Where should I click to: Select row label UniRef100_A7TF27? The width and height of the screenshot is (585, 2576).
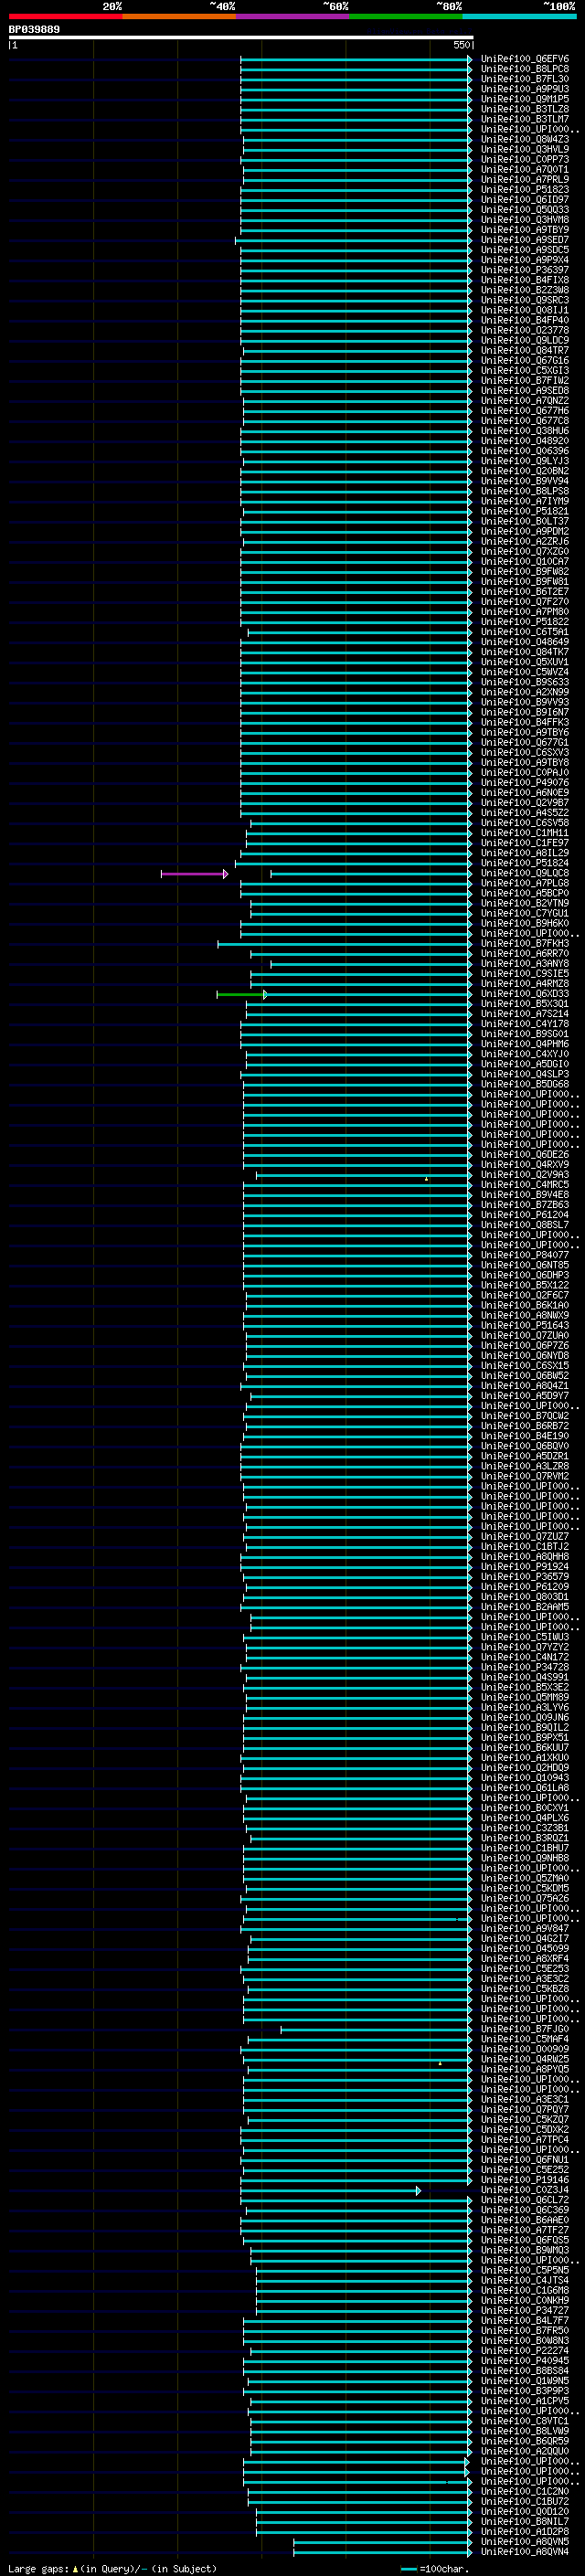[x=525, y=2230]
